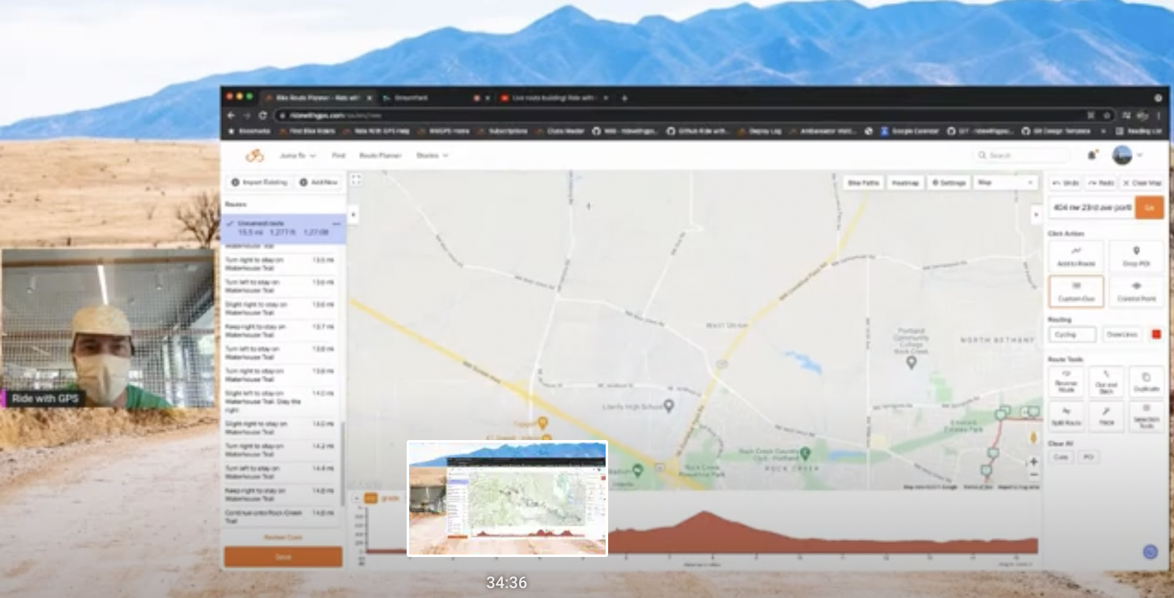This screenshot has width=1174, height=598.
Task: Click the Trace tool
Action: [1106, 416]
